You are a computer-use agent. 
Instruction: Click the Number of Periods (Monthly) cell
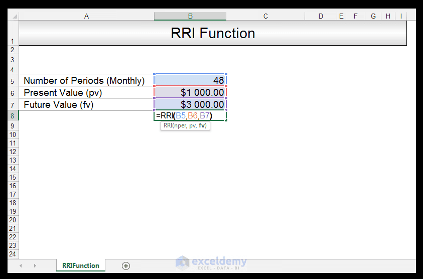click(x=86, y=80)
